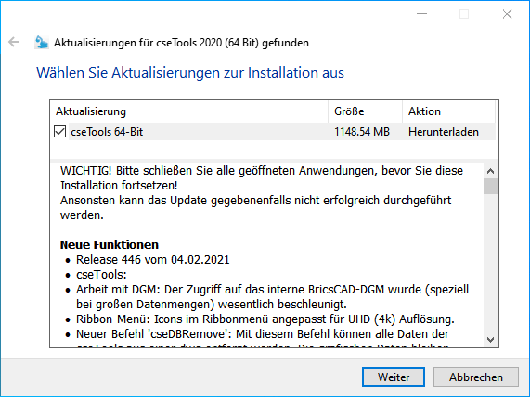Uncheck the cseTools 64-Bit update checkbox
The width and height of the screenshot is (530, 397).
(x=60, y=132)
